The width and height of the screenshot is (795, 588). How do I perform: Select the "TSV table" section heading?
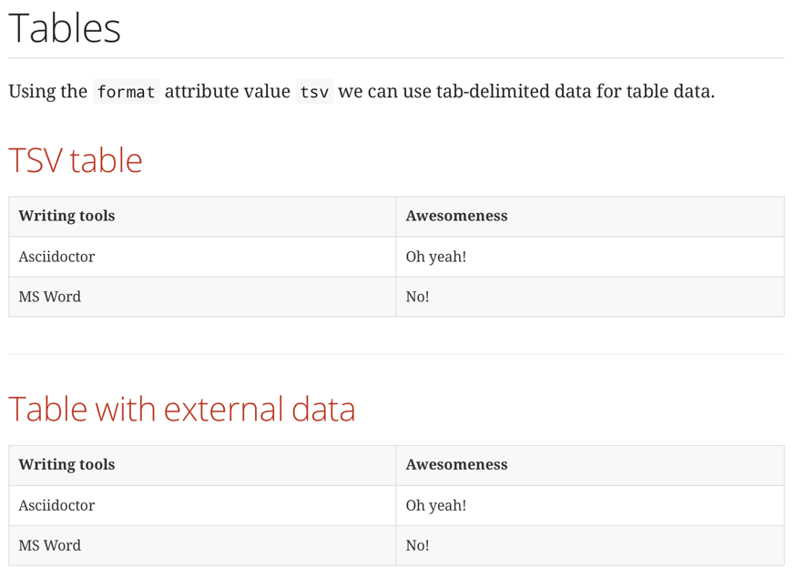[76, 160]
